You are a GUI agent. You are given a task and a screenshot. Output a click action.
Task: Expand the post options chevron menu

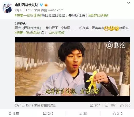coord(129,3)
